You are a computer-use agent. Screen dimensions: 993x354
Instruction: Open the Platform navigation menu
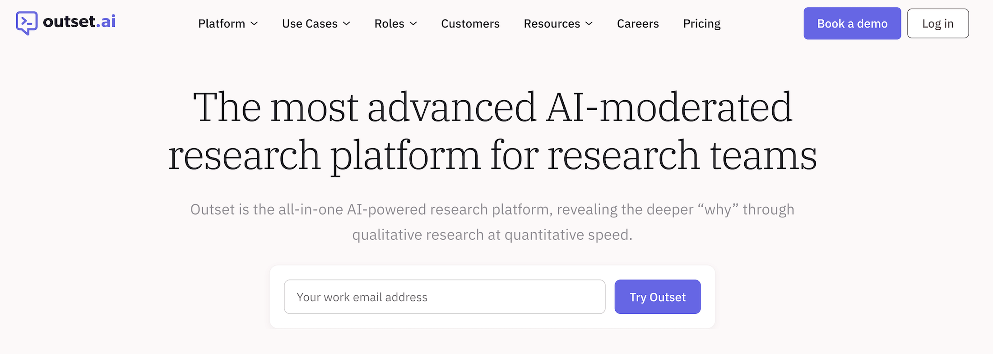click(222, 23)
